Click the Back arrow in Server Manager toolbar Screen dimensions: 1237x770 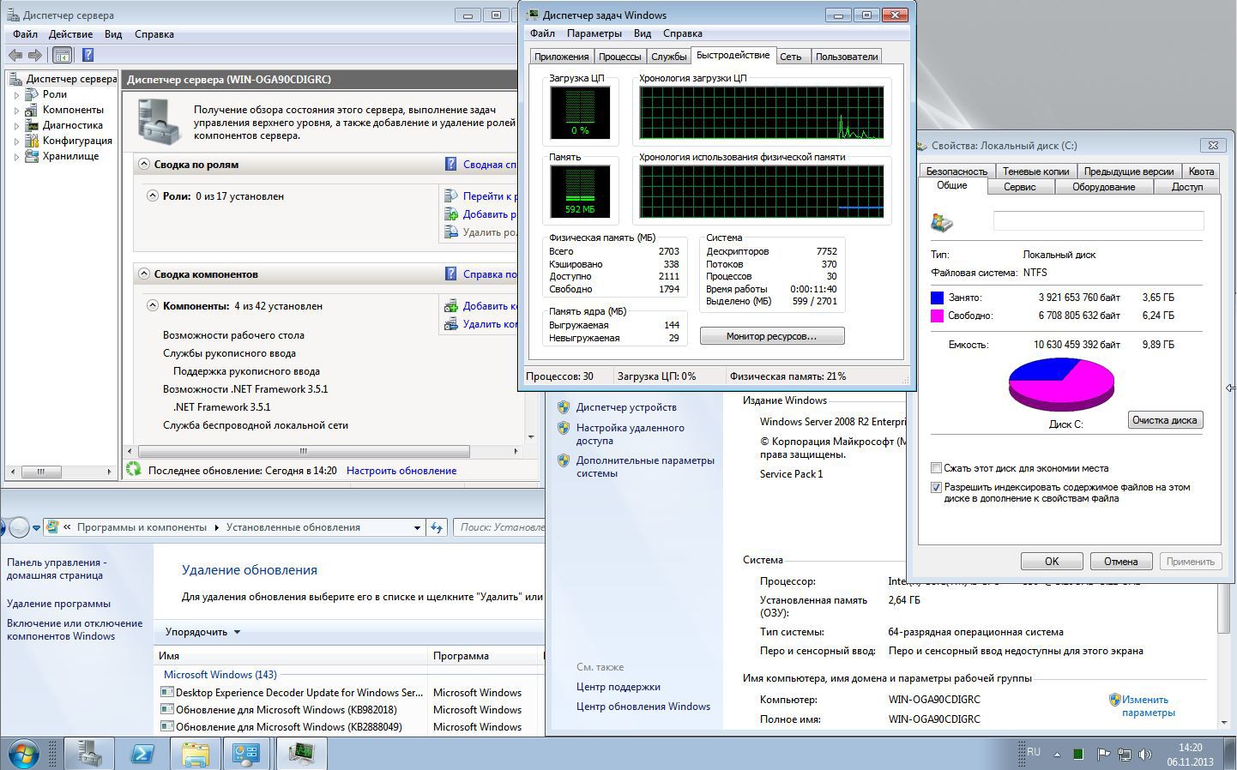tap(15, 55)
